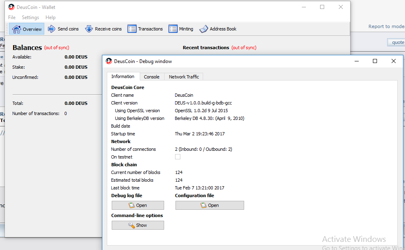The image size is (405, 250).
Task: Open the Configuration file
Action: click(x=210, y=205)
